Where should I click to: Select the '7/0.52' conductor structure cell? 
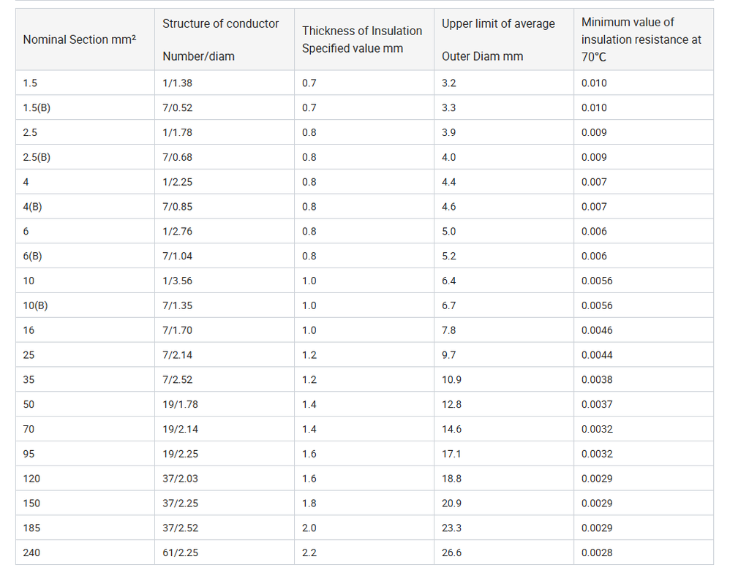(178, 107)
